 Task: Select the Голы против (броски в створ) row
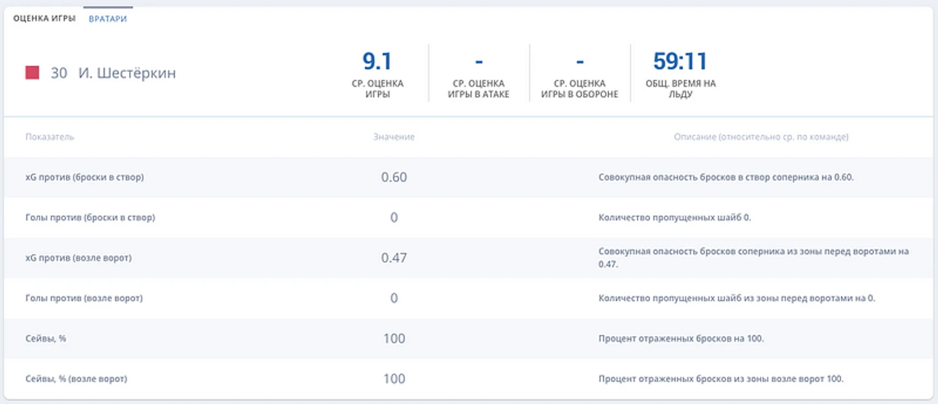pyautogui.click(x=90, y=217)
